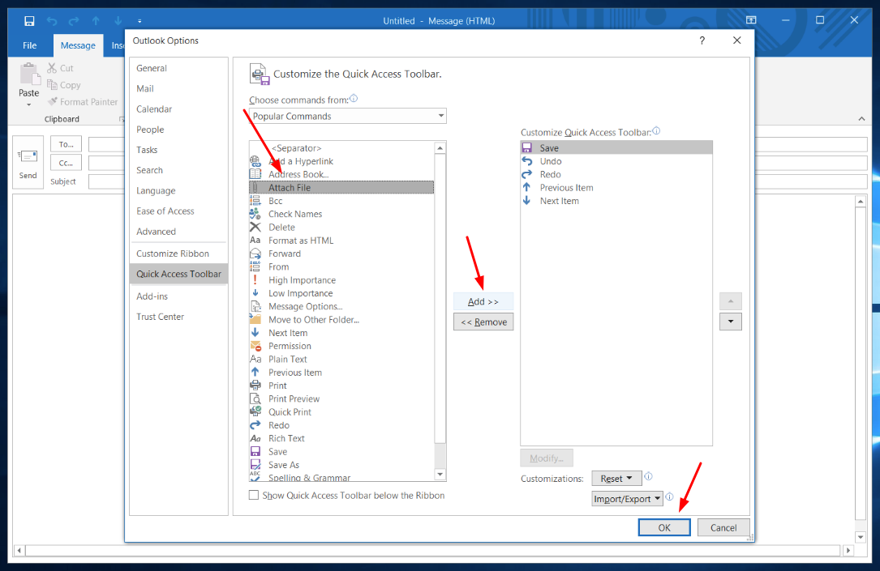Screen dimensions: 880x571
Task: Open Add-ins options category
Action: (x=152, y=296)
